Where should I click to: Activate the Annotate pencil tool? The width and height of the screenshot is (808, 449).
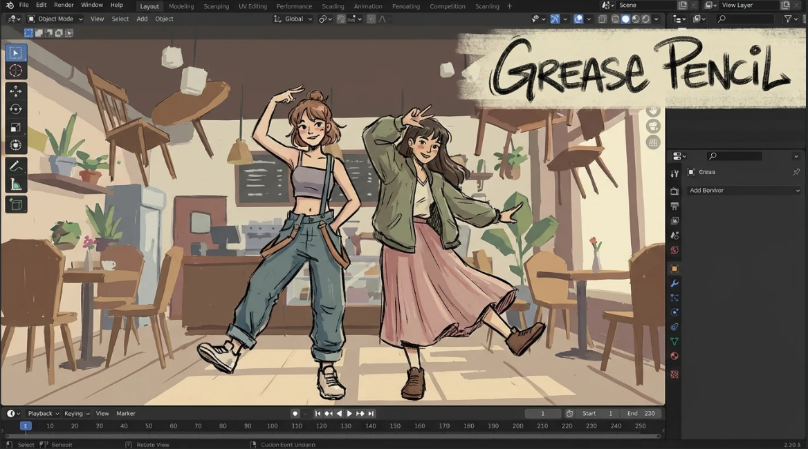click(15, 166)
